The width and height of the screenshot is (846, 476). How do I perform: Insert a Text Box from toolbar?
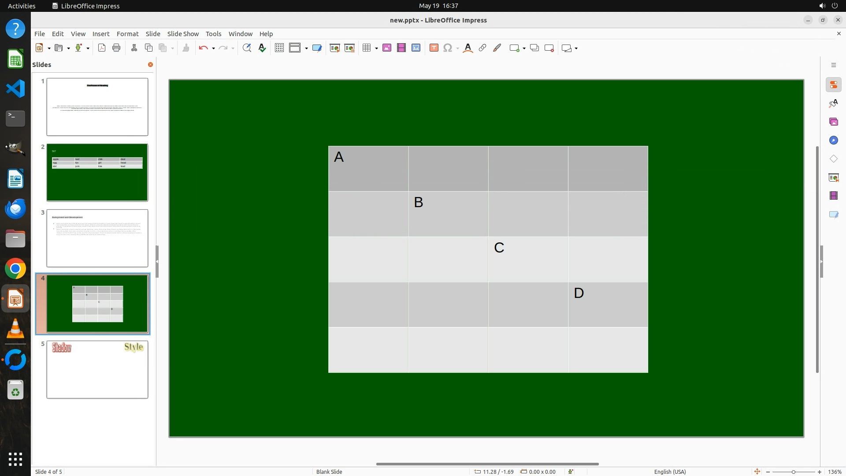pyautogui.click(x=434, y=48)
